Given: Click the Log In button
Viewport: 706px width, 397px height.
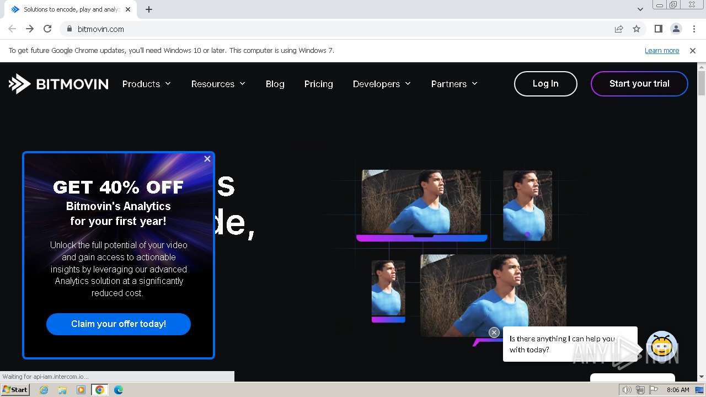Looking at the screenshot, I should 545,84.
